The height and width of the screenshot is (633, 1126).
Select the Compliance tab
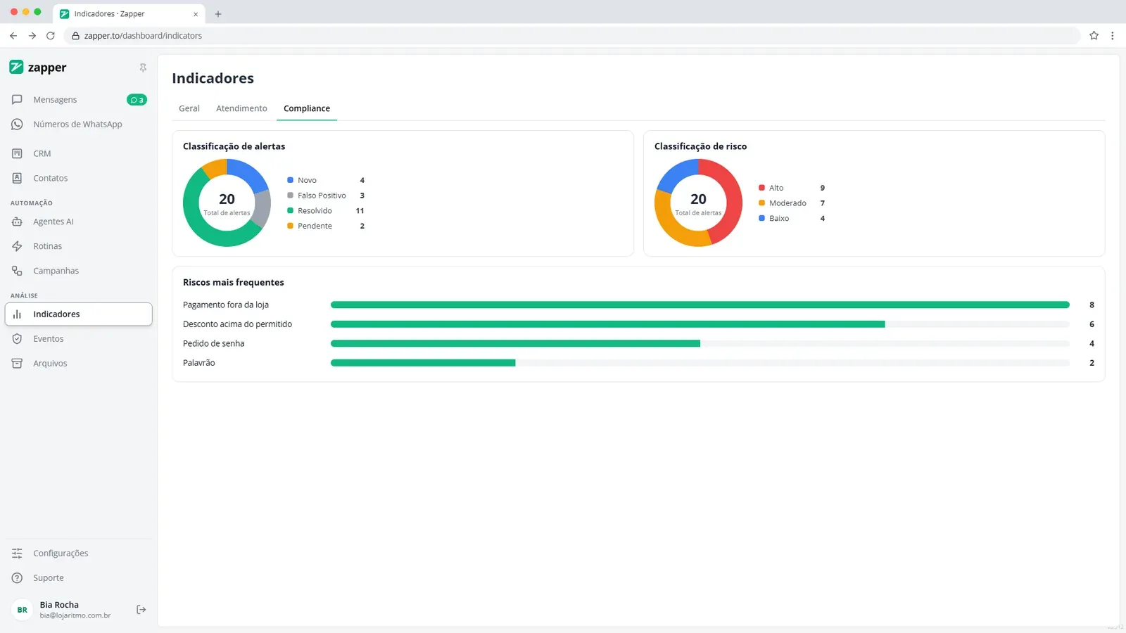(x=307, y=108)
